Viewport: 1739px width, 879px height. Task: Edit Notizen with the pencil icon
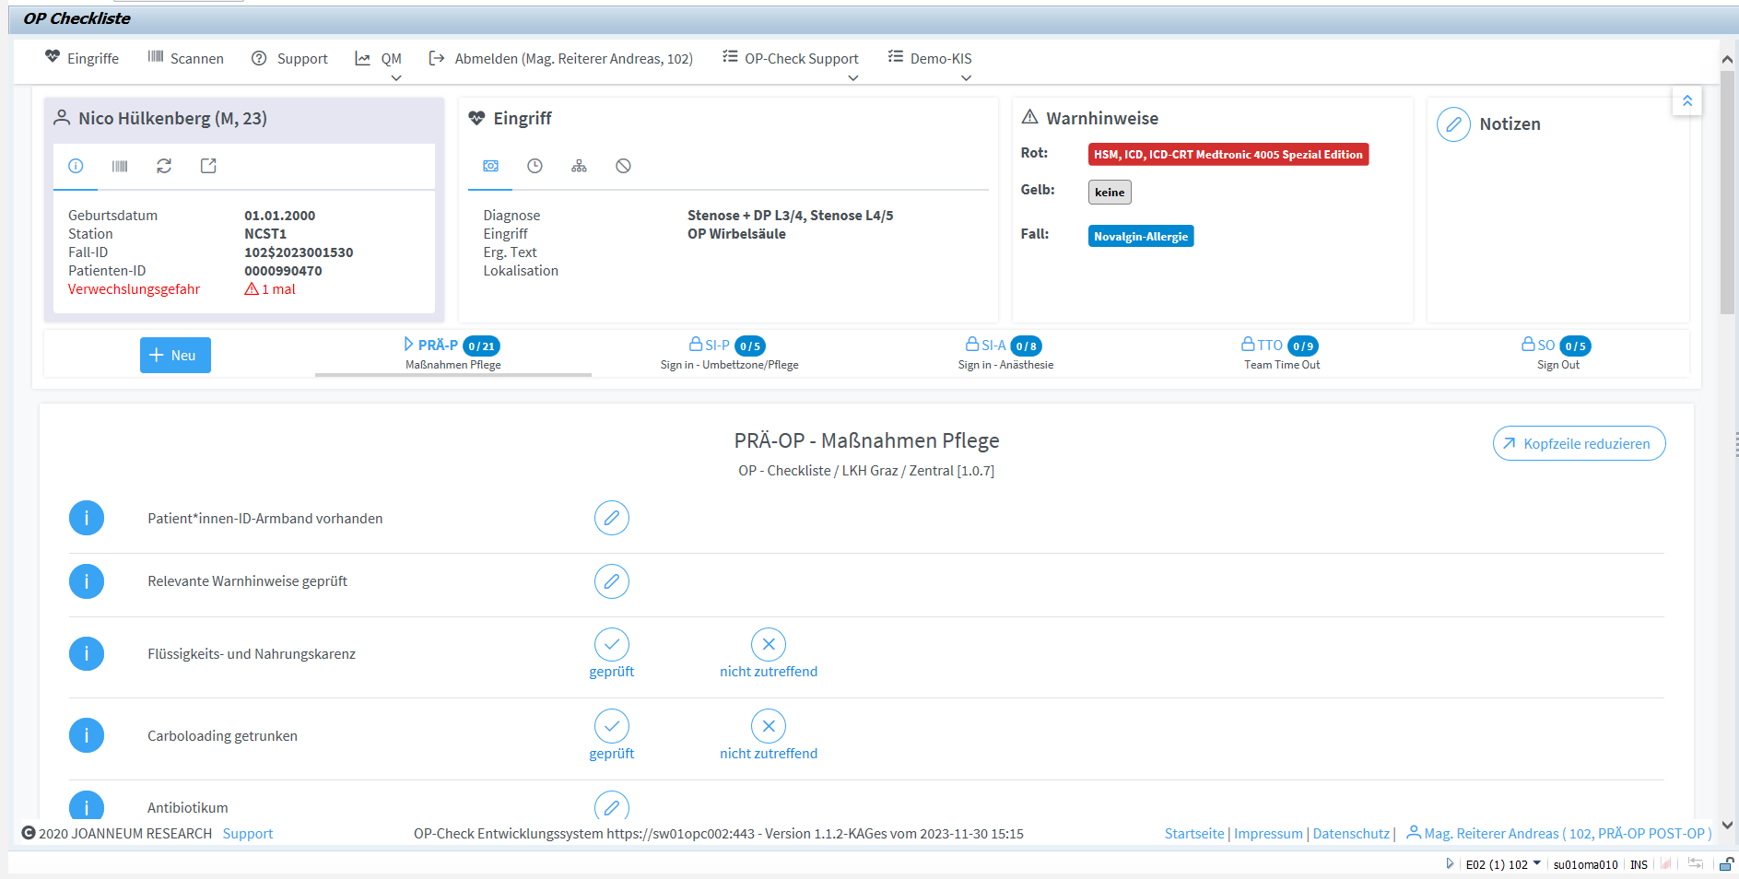tap(1453, 124)
